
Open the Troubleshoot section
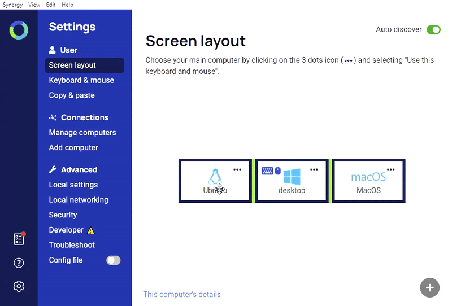(x=72, y=245)
